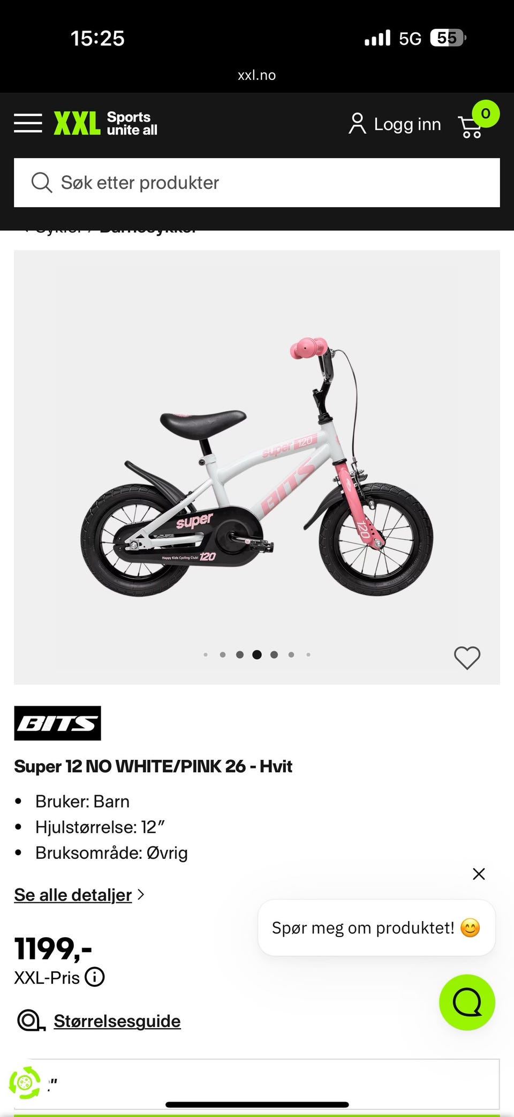Click the BITS brand logo
This screenshot has width=514, height=1117.
coord(57,723)
